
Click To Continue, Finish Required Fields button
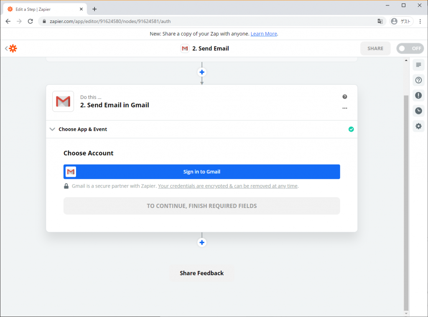(x=202, y=206)
